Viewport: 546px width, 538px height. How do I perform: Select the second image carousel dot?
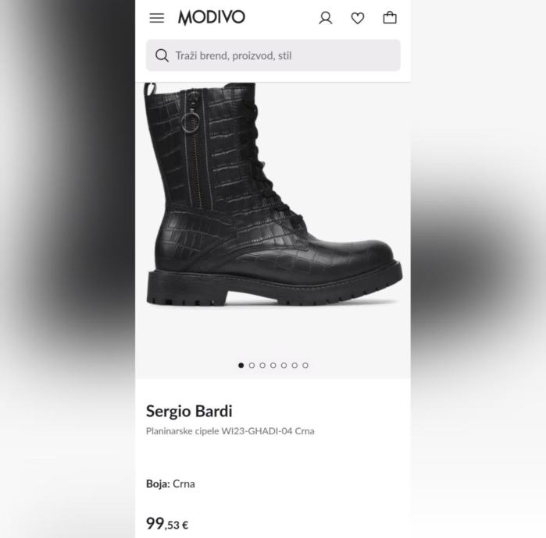coord(252,365)
